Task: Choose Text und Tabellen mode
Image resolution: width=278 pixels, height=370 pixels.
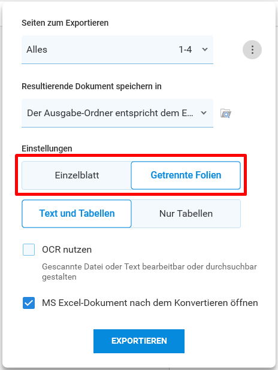Action: click(x=77, y=214)
